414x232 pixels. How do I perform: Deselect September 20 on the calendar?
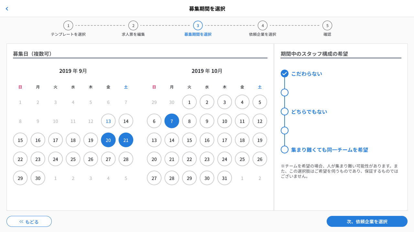[108, 140]
